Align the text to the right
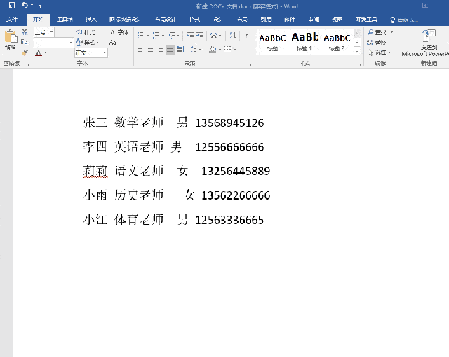Screen dimensions: 449x357 tap(161, 50)
